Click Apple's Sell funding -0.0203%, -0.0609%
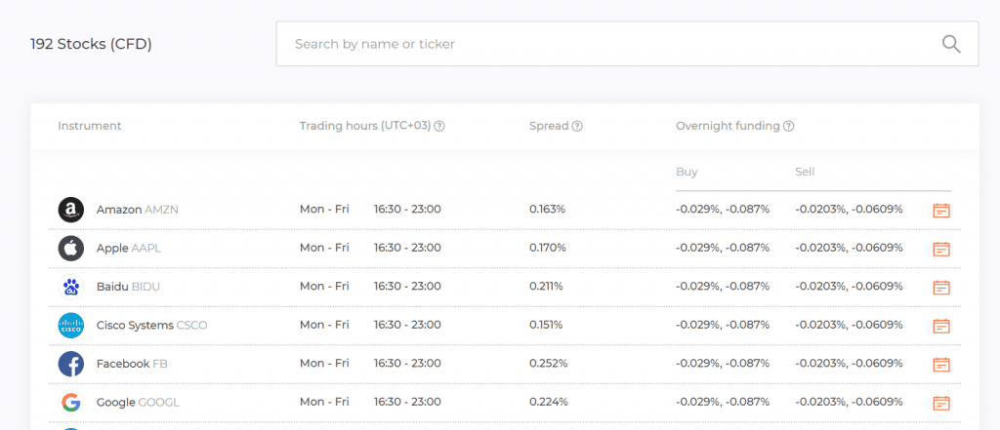This screenshot has height=430, width=1000. (849, 249)
